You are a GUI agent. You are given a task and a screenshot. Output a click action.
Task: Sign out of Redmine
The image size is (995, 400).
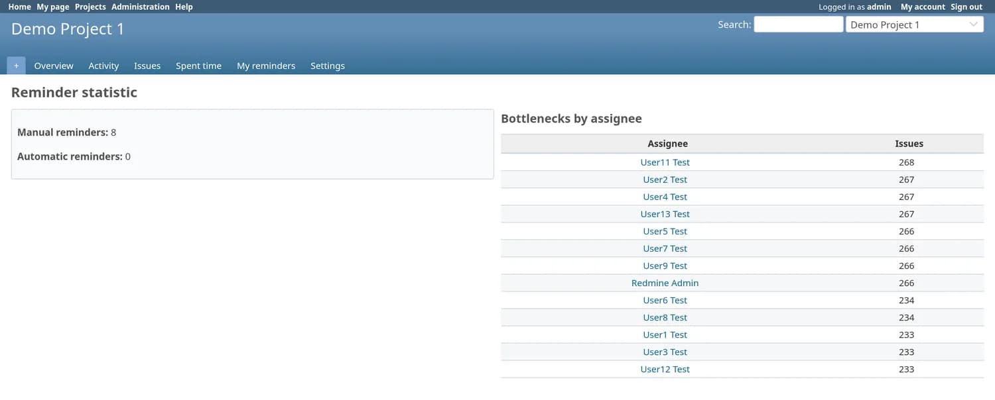point(966,7)
